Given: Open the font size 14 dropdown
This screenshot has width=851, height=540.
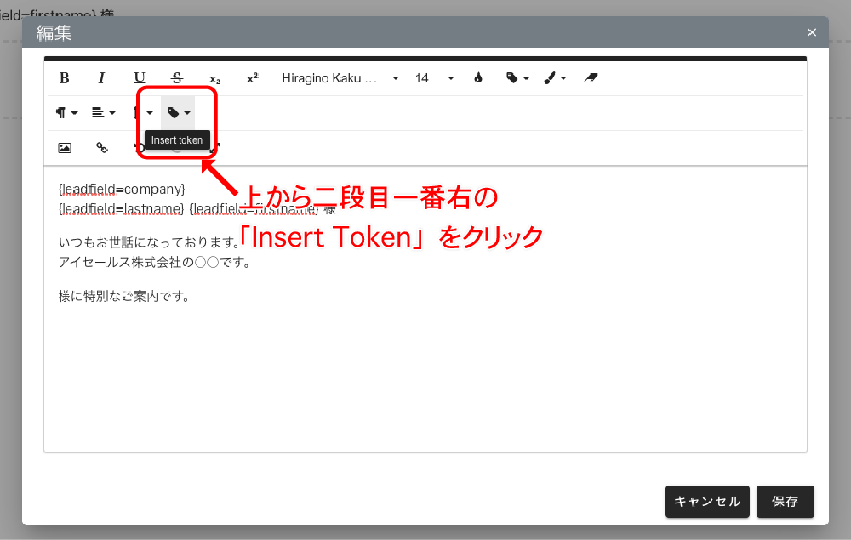Looking at the screenshot, I should click(435, 78).
